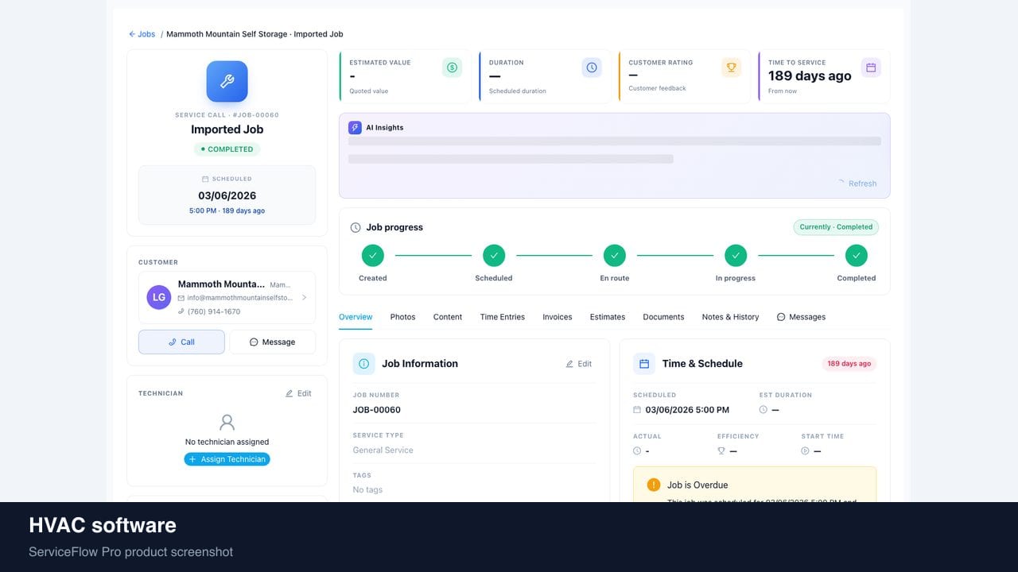Viewport: 1018px width, 572px height.
Task: Message the customer with the Message button
Action: coord(272,342)
